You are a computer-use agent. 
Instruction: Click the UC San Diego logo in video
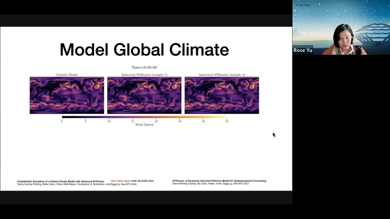[x=303, y=5]
